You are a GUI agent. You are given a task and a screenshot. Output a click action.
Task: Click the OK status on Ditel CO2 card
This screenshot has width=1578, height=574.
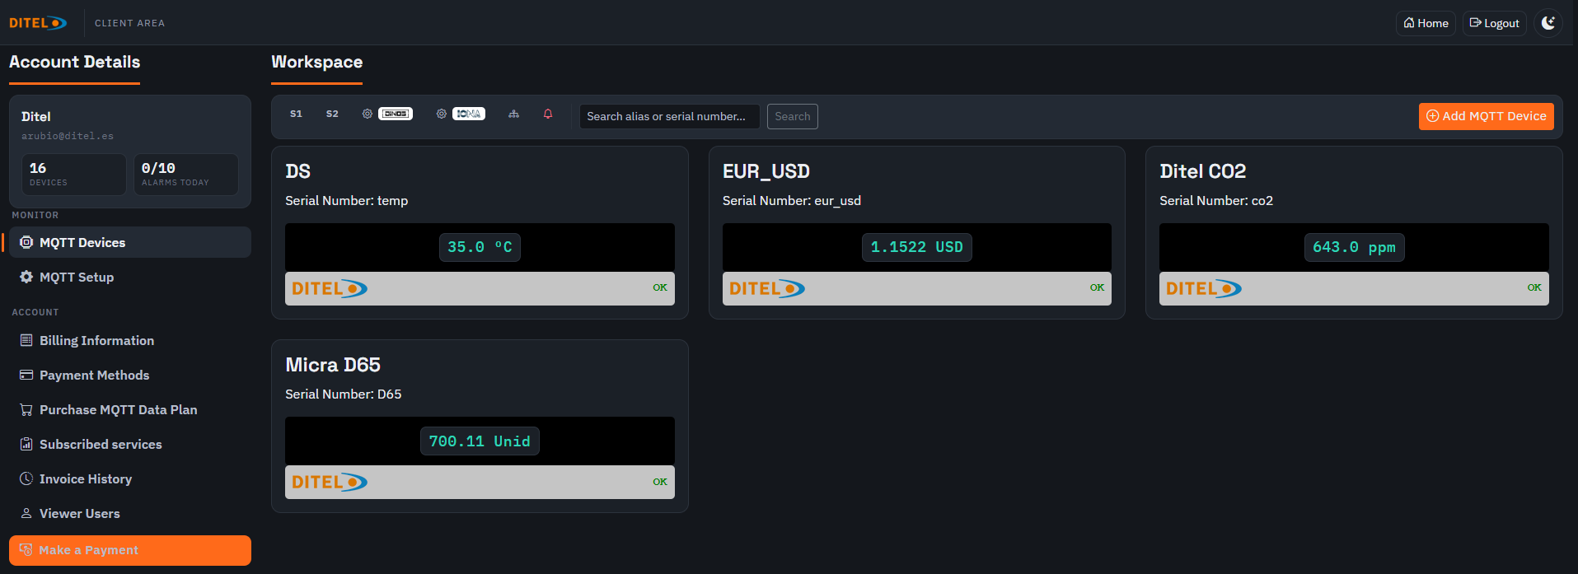(x=1534, y=287)
